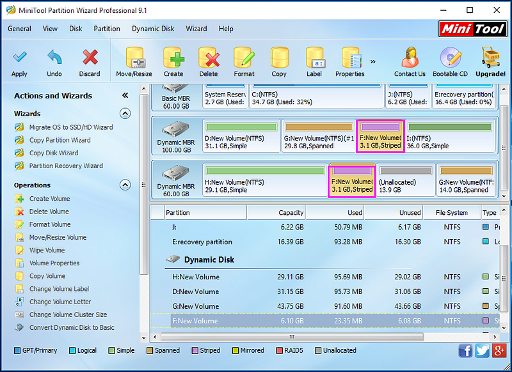Select G:New Volume 29.8 GB Spanned block
This screenshot has width=512, height=372.
(319, 136)
